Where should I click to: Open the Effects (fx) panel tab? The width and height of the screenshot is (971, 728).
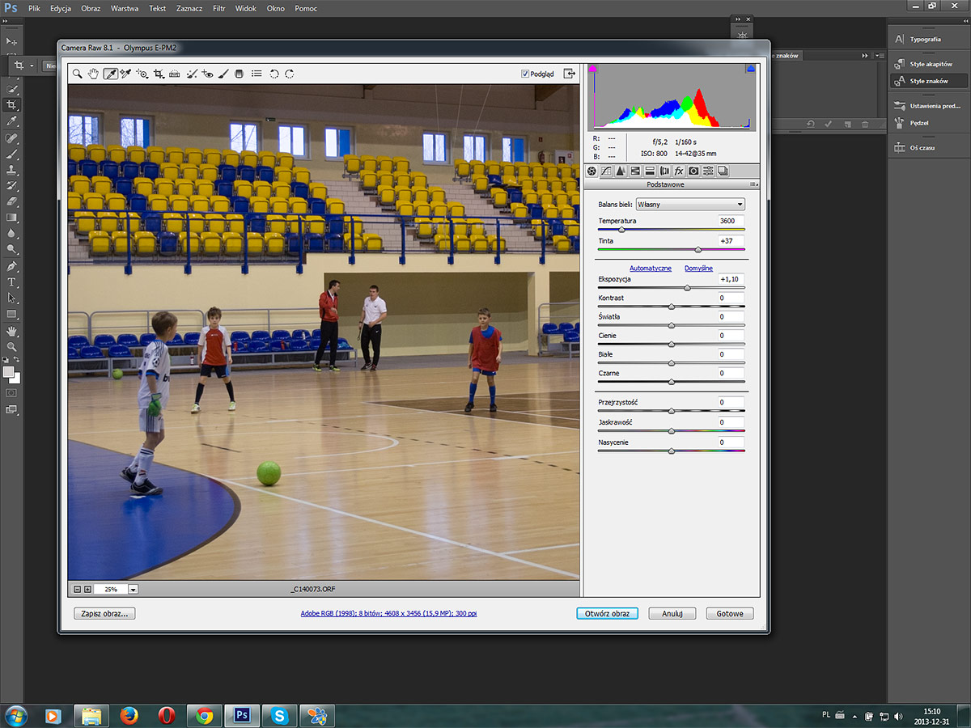click(679, 171)
